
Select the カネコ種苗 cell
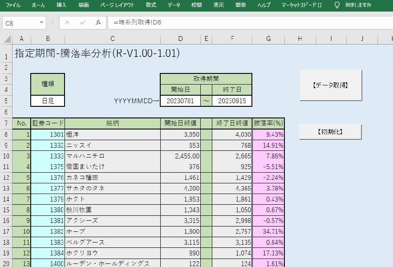(x=113, y=178)
